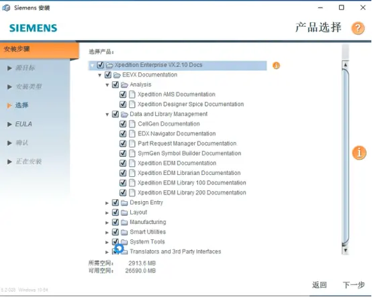Click the Layout folder icon

[124, 213]
